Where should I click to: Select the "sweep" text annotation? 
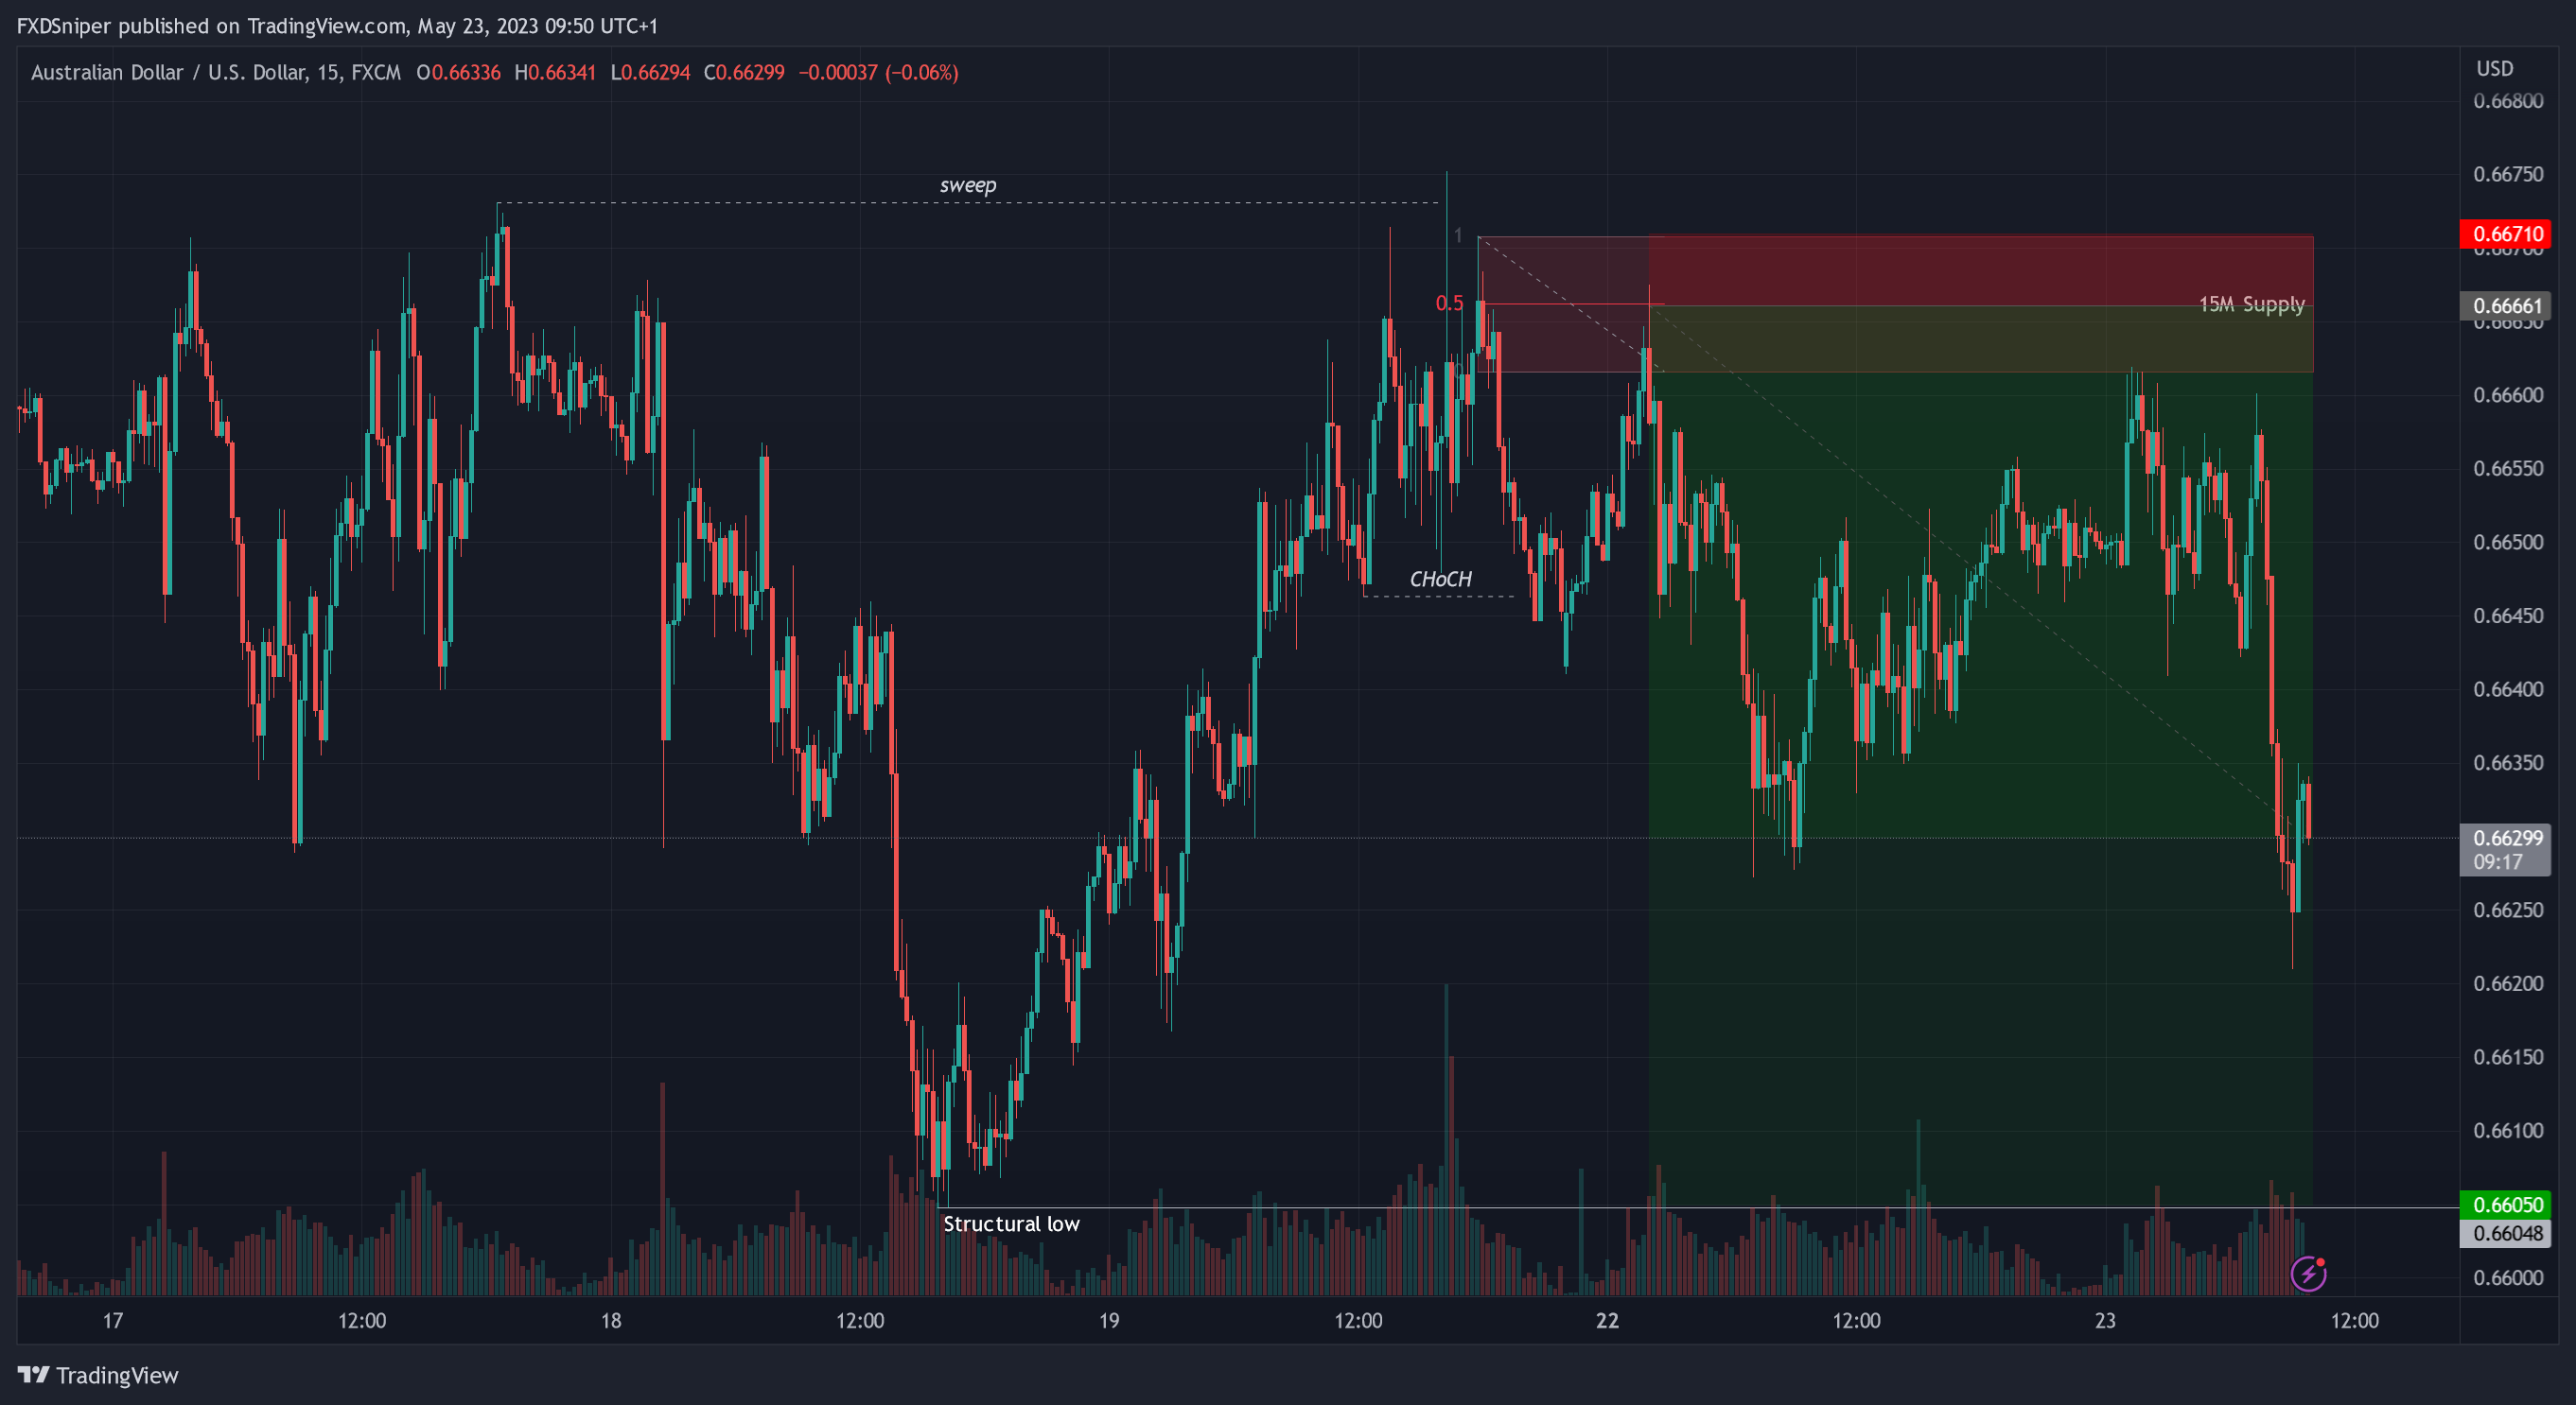point(967,185)
